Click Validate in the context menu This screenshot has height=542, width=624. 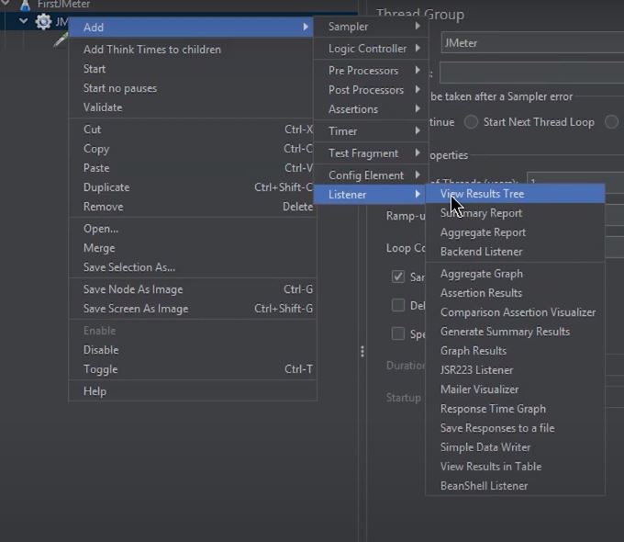pos(103,107)
